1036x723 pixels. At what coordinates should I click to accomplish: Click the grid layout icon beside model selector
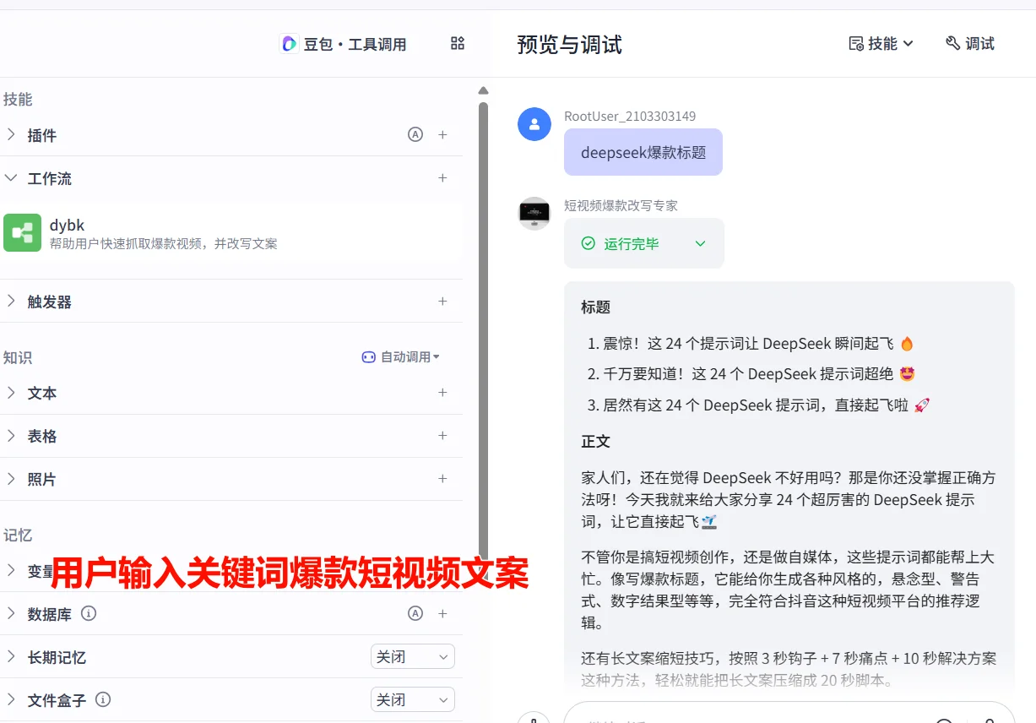tap(458, 43)
